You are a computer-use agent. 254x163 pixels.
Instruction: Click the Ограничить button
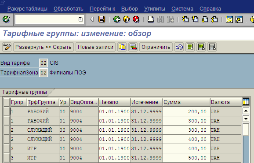click(156, 47)
